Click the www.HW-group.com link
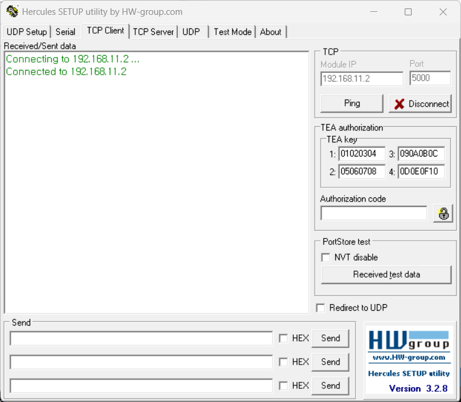Image resolution: width=461 pixels, height=402 pixels. coord(409,358)
